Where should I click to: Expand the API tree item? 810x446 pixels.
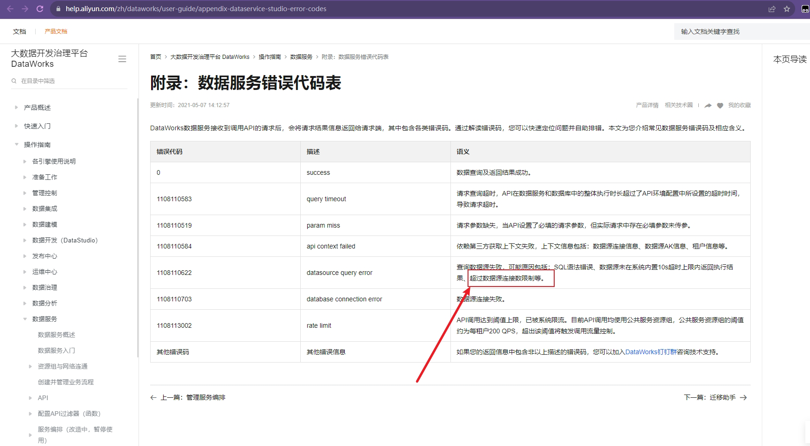(31, 398)
